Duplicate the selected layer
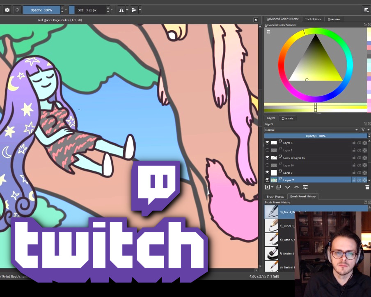The width and height of the screenshot is (371, 297). pos(279,187)
